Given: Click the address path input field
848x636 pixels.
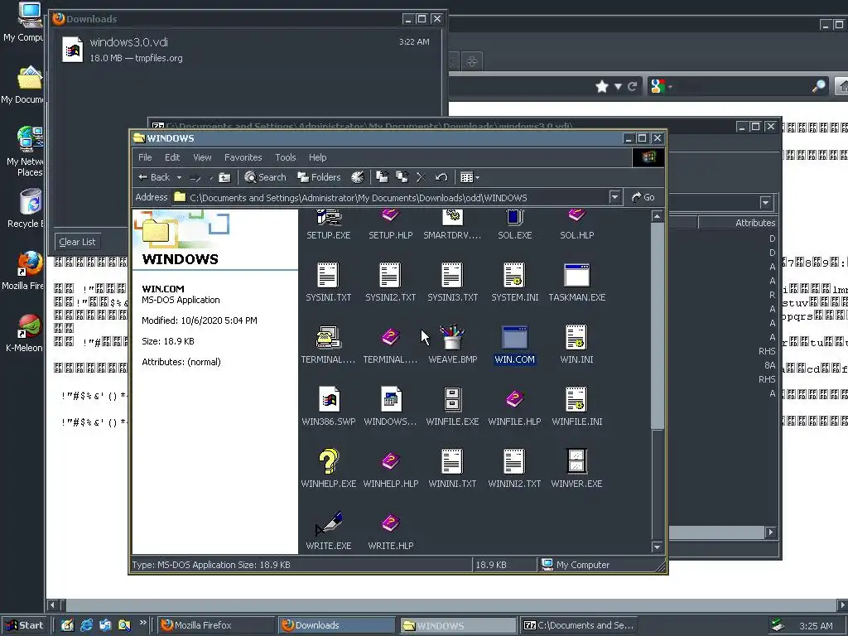Looking at the screenshot, I should pos(398,197).
